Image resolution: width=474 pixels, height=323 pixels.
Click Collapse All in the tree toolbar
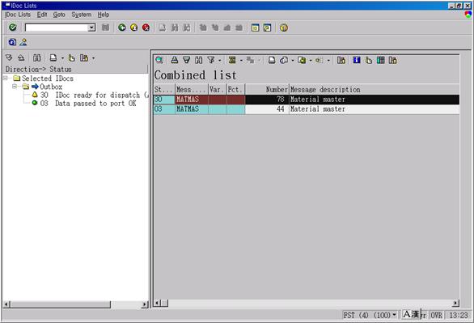pos(21,57)
